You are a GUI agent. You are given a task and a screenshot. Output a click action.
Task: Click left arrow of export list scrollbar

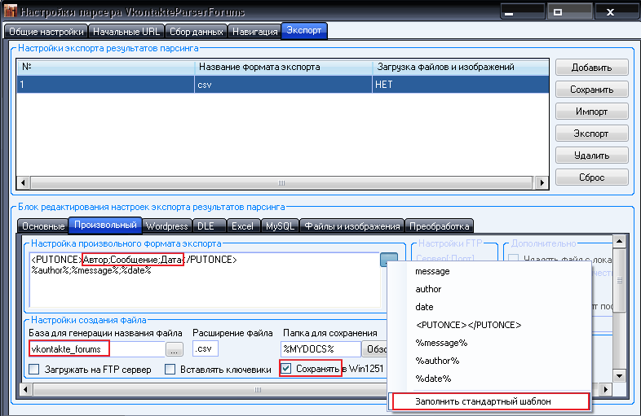24,182
